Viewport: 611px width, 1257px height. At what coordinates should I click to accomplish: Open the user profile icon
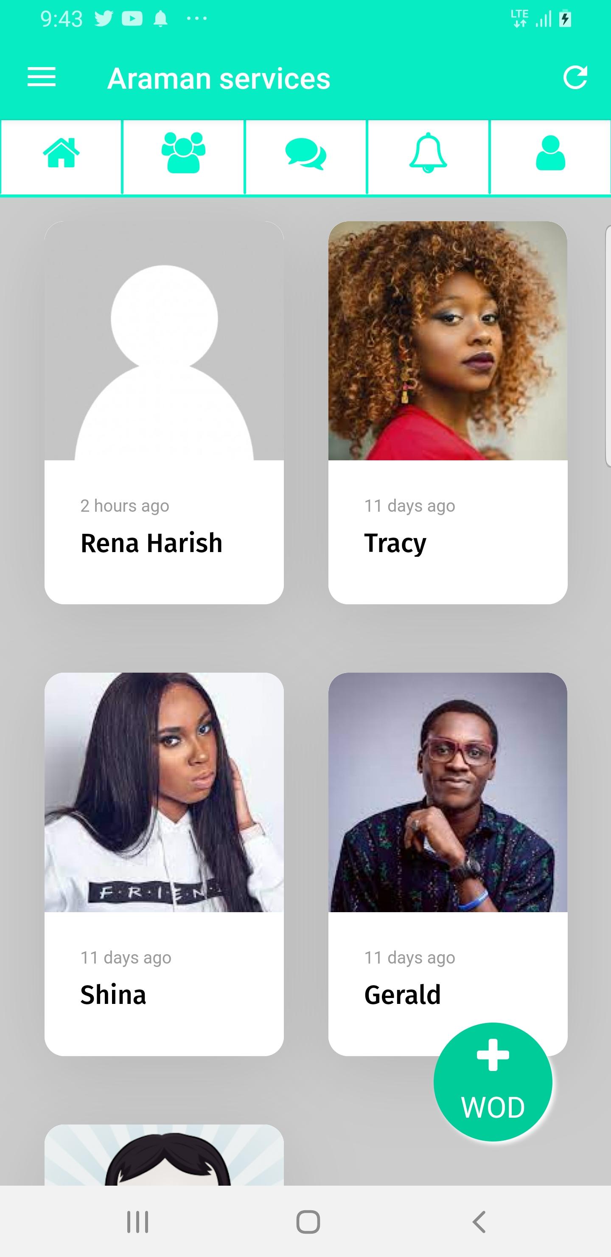[x=550, y=153]
